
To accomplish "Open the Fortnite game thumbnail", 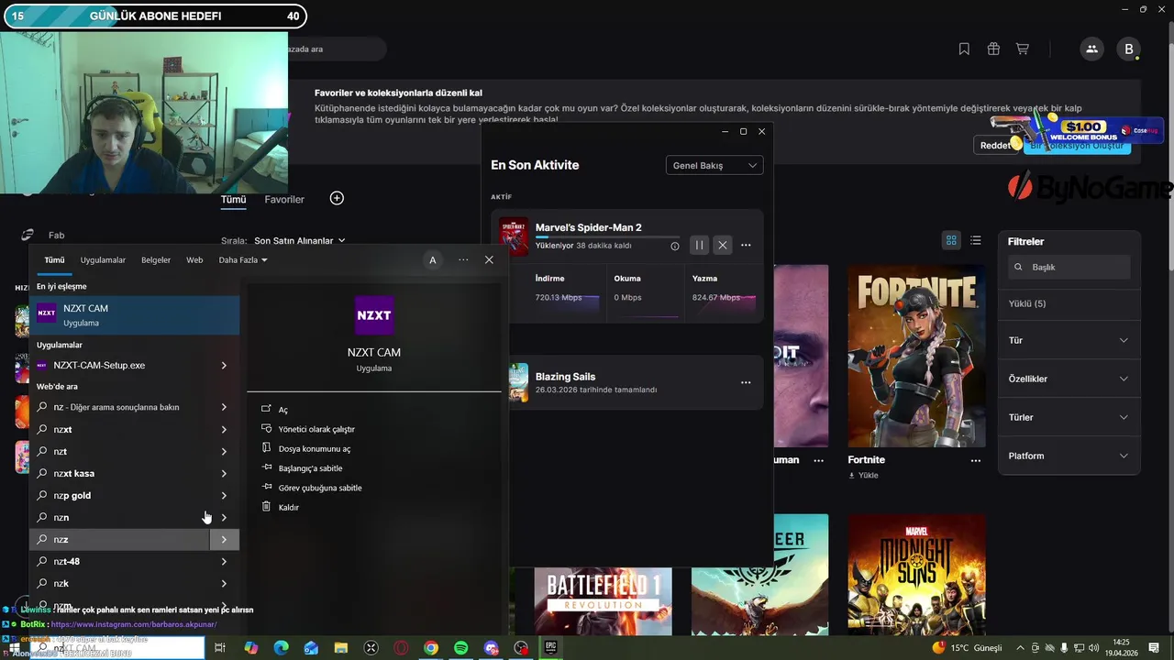I will 916,356.
